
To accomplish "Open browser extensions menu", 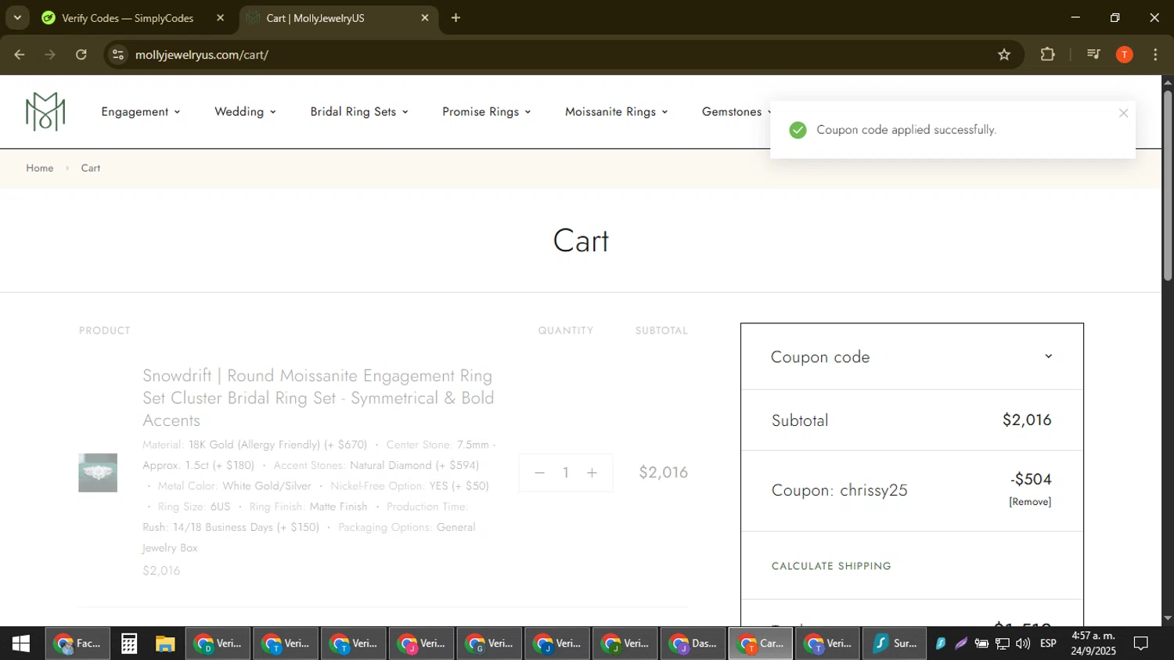I will [x=1047, y=55].
